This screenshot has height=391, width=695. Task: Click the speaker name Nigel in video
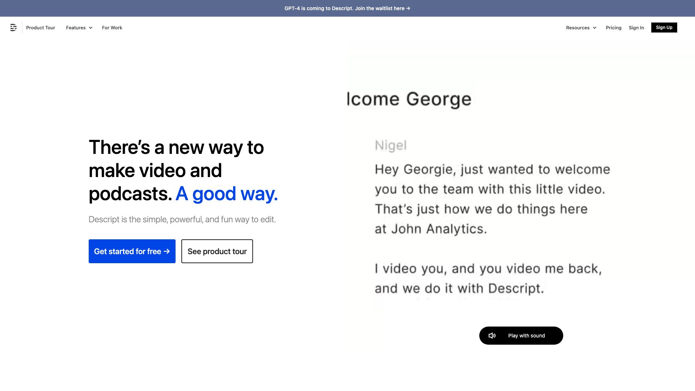[391, 146]
